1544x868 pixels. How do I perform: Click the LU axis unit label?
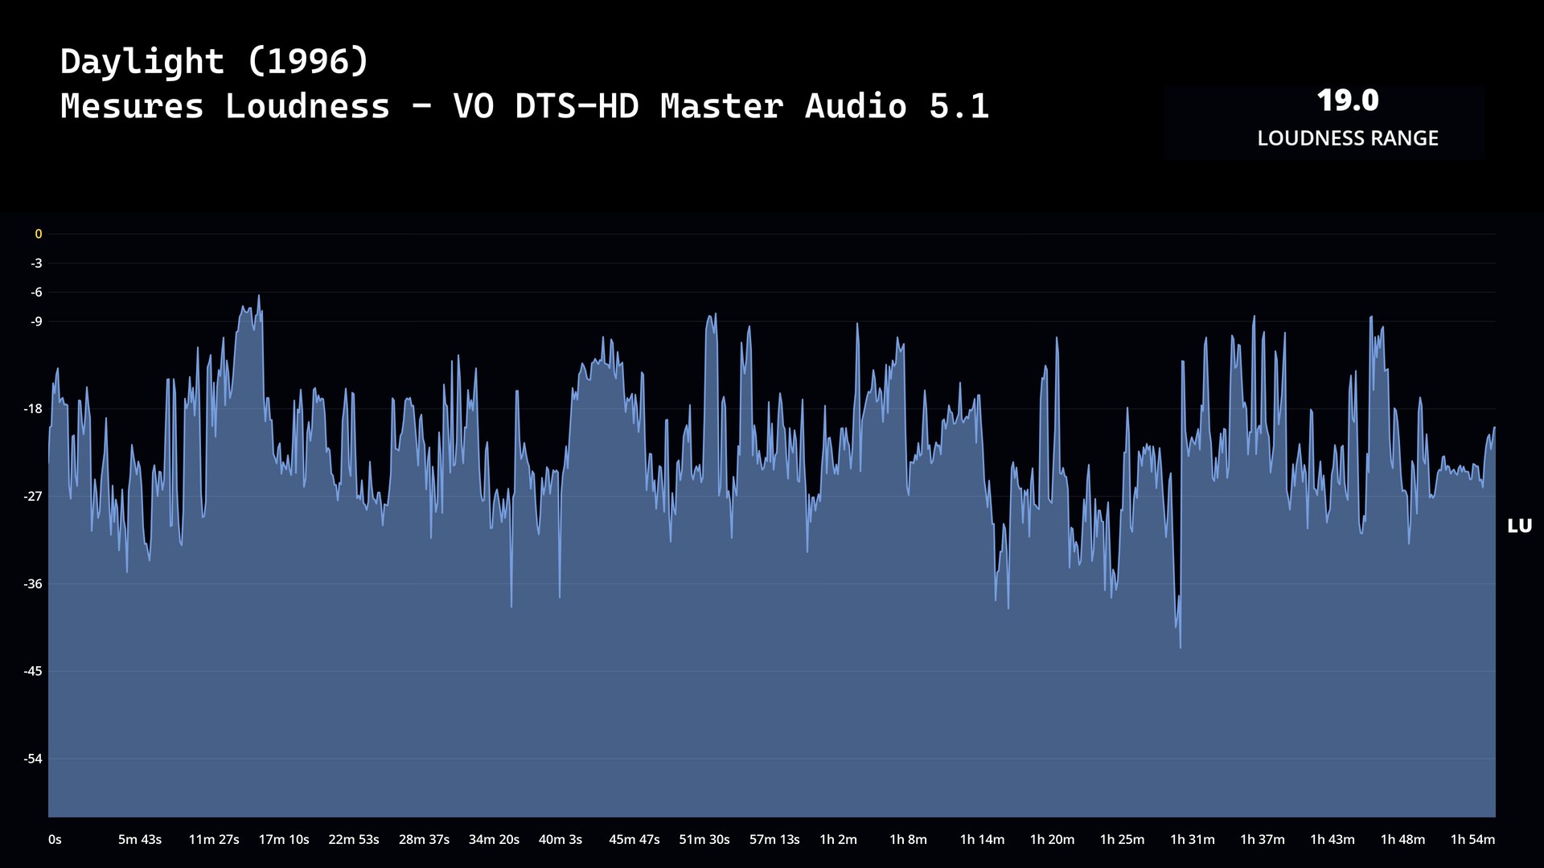tap(1519, 526)
